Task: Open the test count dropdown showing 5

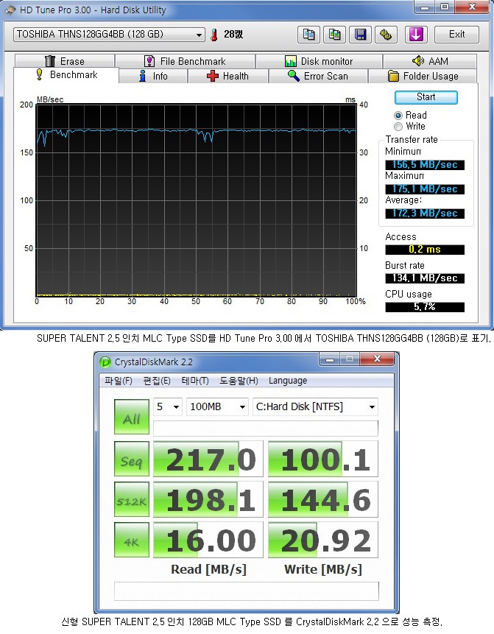Action: tap(167, 406)
